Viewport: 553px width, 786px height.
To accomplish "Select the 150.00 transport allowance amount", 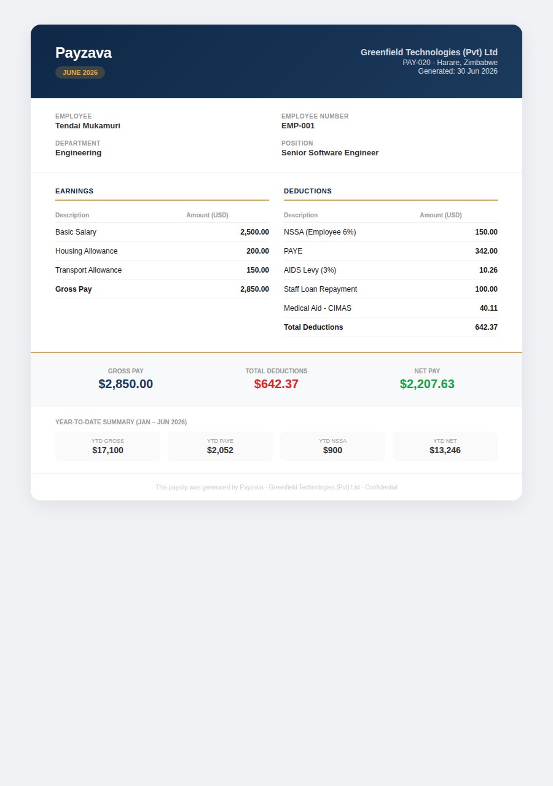I will 257,270.
